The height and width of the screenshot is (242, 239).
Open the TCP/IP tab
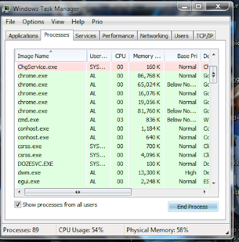tap(205, 36)
